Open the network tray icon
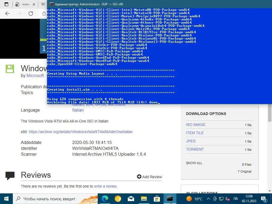Viewport: 272px width, 204px height. pos(221,199)
